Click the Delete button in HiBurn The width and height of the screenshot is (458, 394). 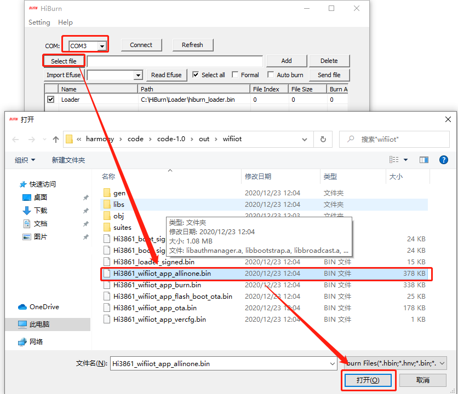point(329,61)
